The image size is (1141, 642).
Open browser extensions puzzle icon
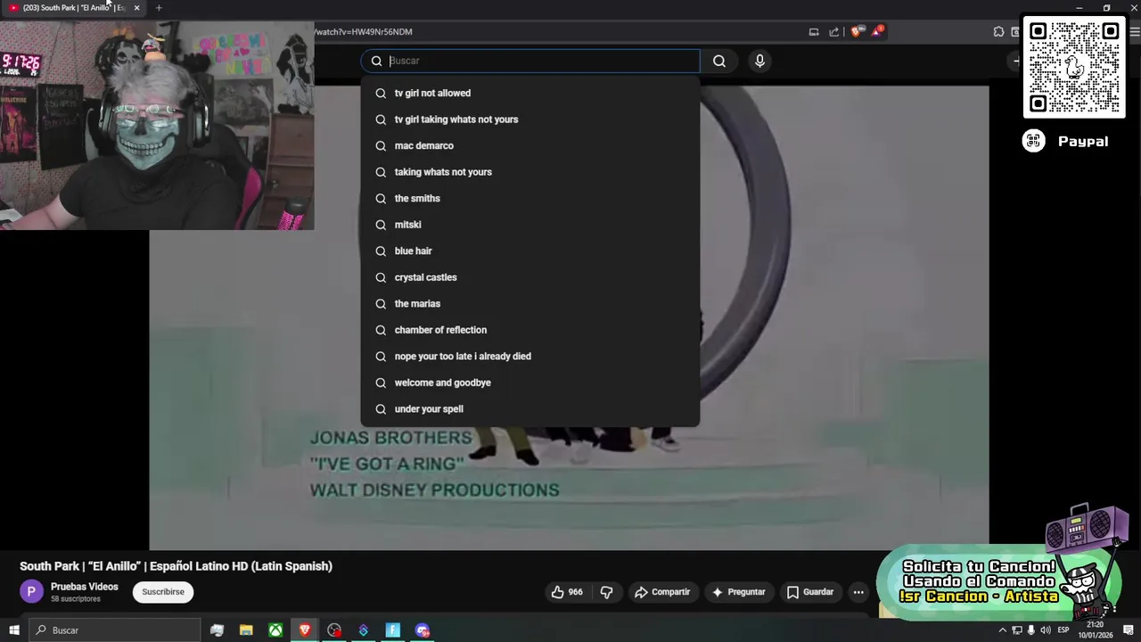coord(998,31)
